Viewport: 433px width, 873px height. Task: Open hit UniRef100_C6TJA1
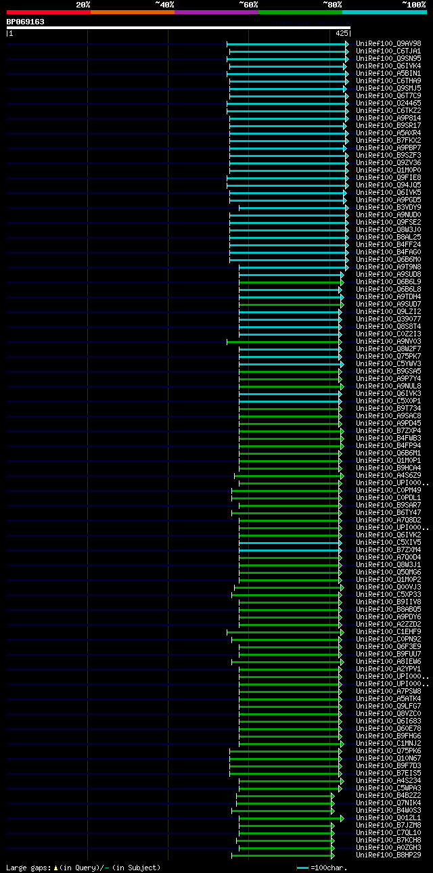coord(388,51)
